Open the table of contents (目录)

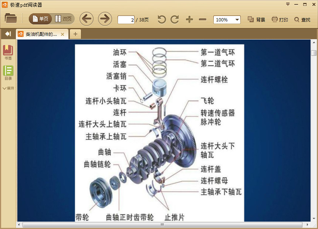point(8,73)
